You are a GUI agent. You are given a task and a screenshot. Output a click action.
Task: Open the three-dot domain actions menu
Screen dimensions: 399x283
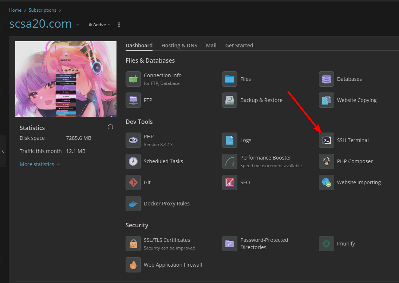(119, 25)
